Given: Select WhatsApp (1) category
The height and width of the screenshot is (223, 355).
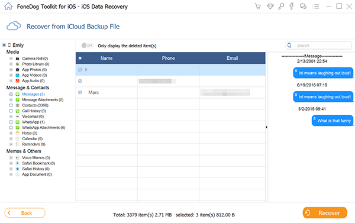Looking at the screenshot, I should click(33, 122).
